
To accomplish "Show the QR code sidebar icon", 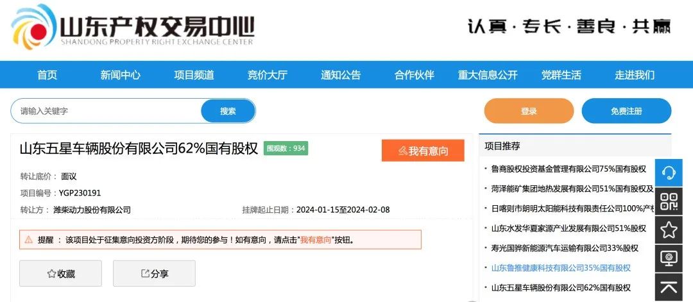I will 669,201.
